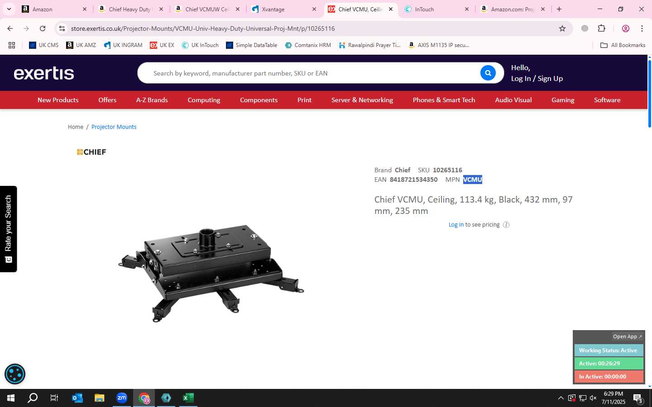Open the UK InTouch bookmark

pos(200,45)
